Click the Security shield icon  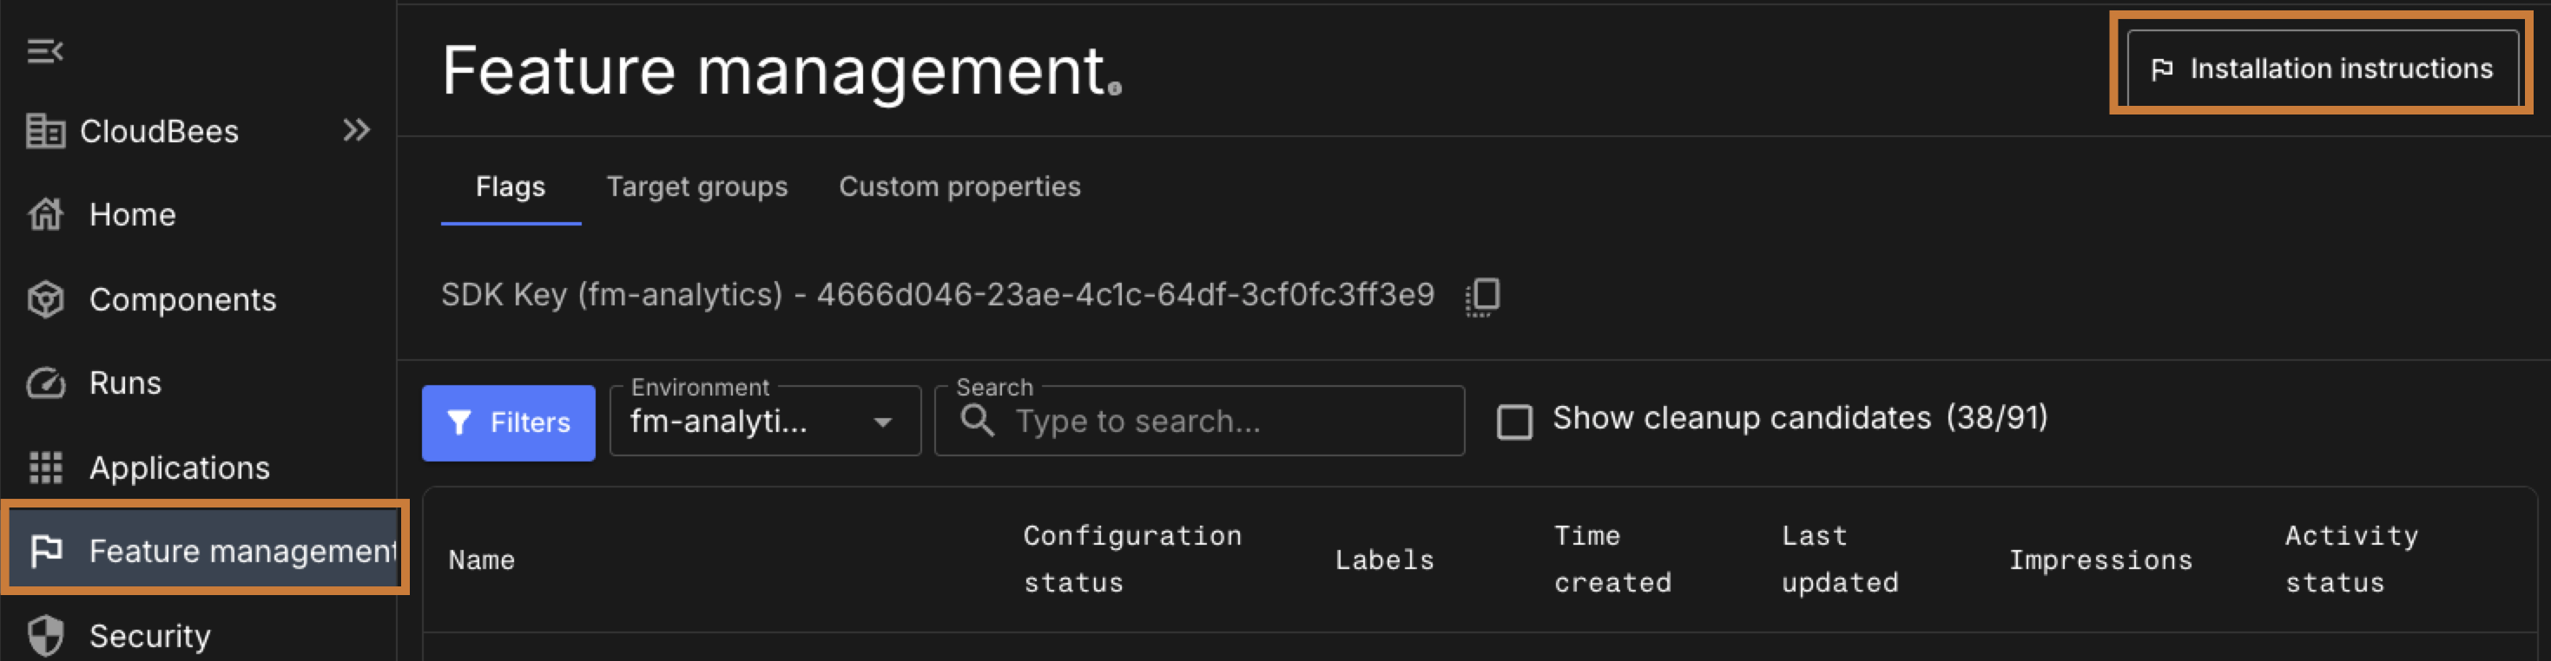click(x=45, y=635)
